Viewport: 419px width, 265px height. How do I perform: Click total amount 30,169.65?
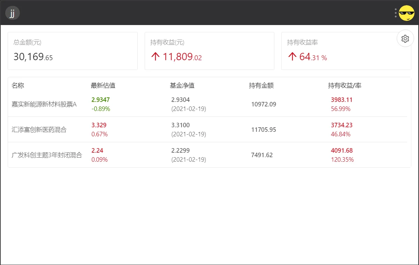click(x=33, y=57)
